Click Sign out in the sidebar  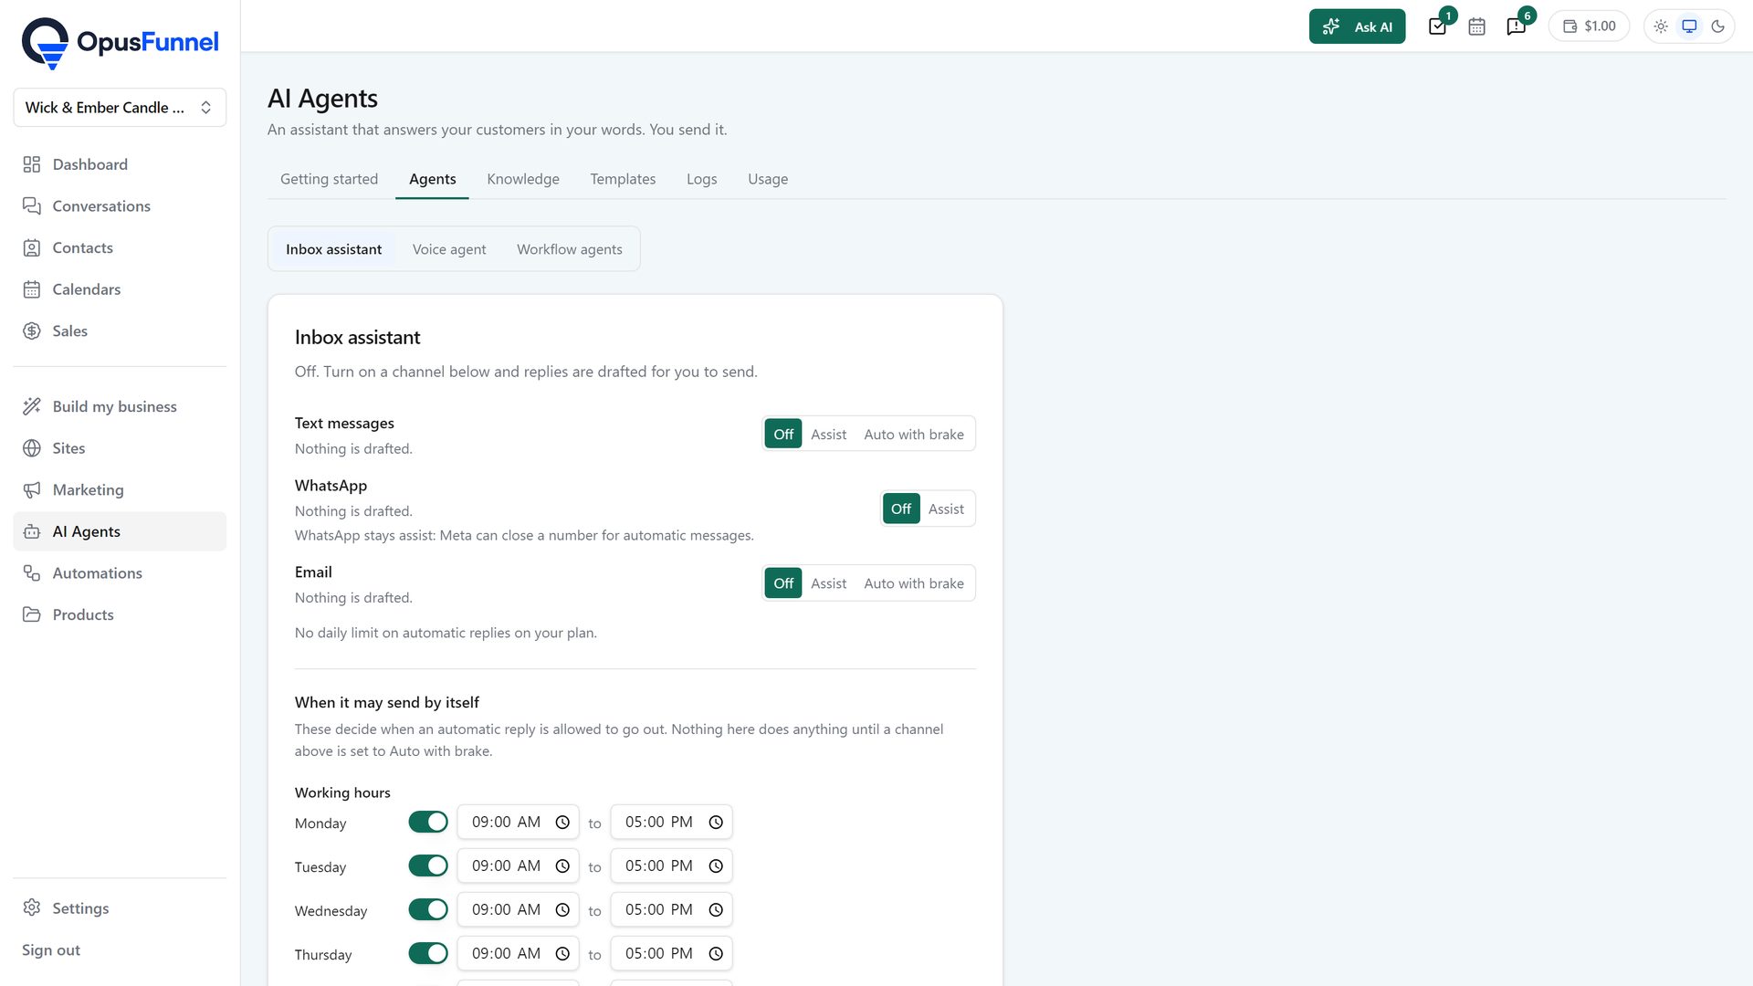tap(51, 950)
